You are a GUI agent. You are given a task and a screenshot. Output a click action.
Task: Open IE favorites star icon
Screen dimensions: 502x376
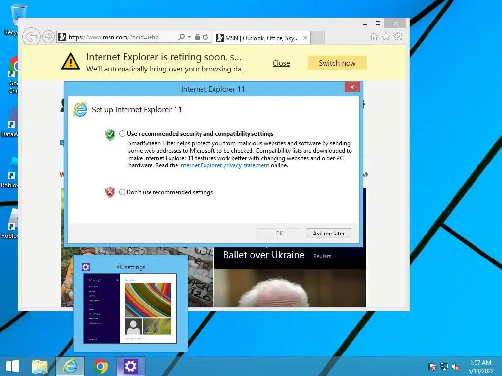386,37
